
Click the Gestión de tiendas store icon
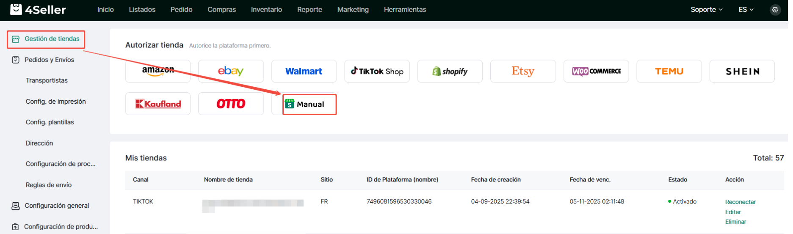[16, 39]
